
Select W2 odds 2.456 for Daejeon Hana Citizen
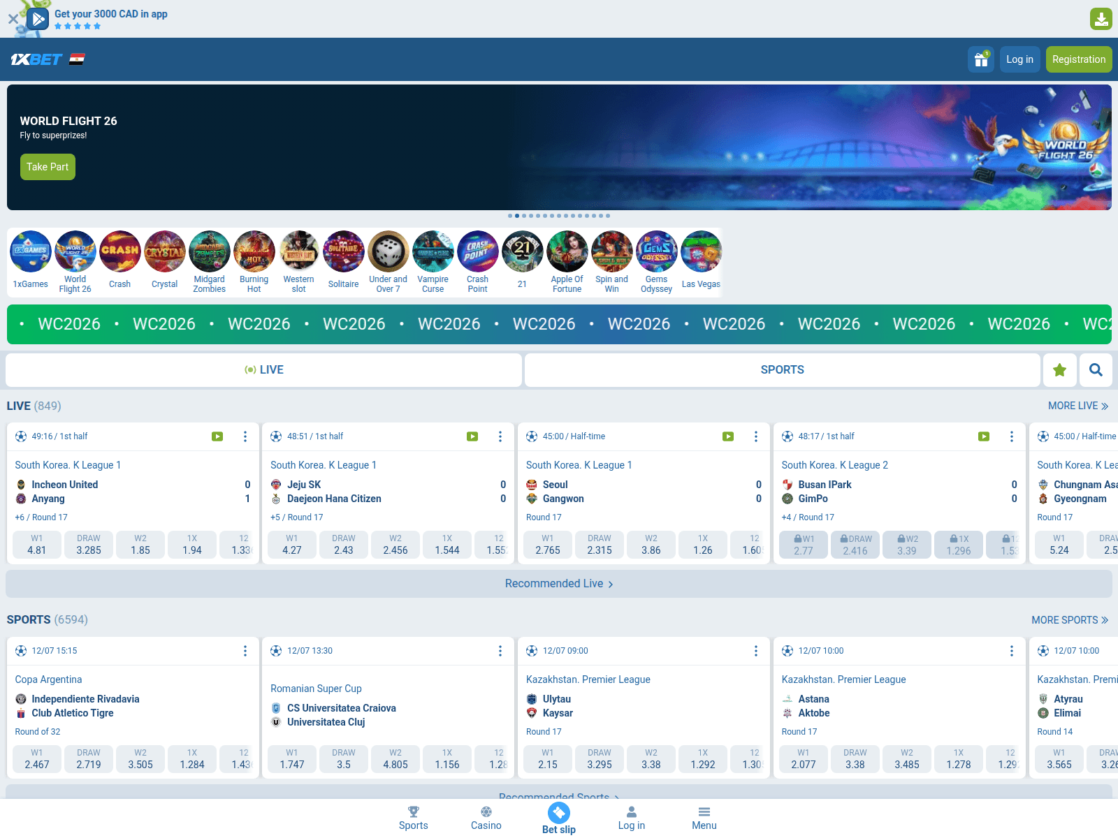point(395,545)
